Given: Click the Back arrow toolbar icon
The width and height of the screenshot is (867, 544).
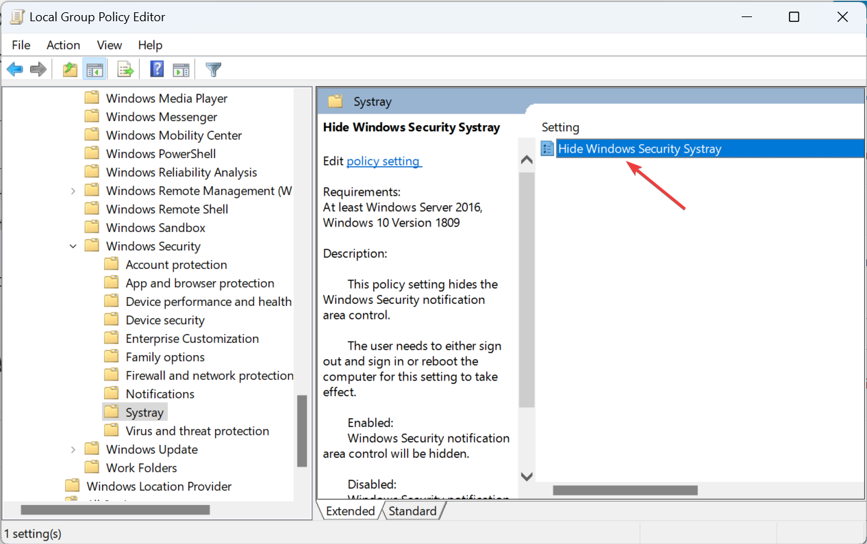Looking at the screenshot, I should point(15,69).
